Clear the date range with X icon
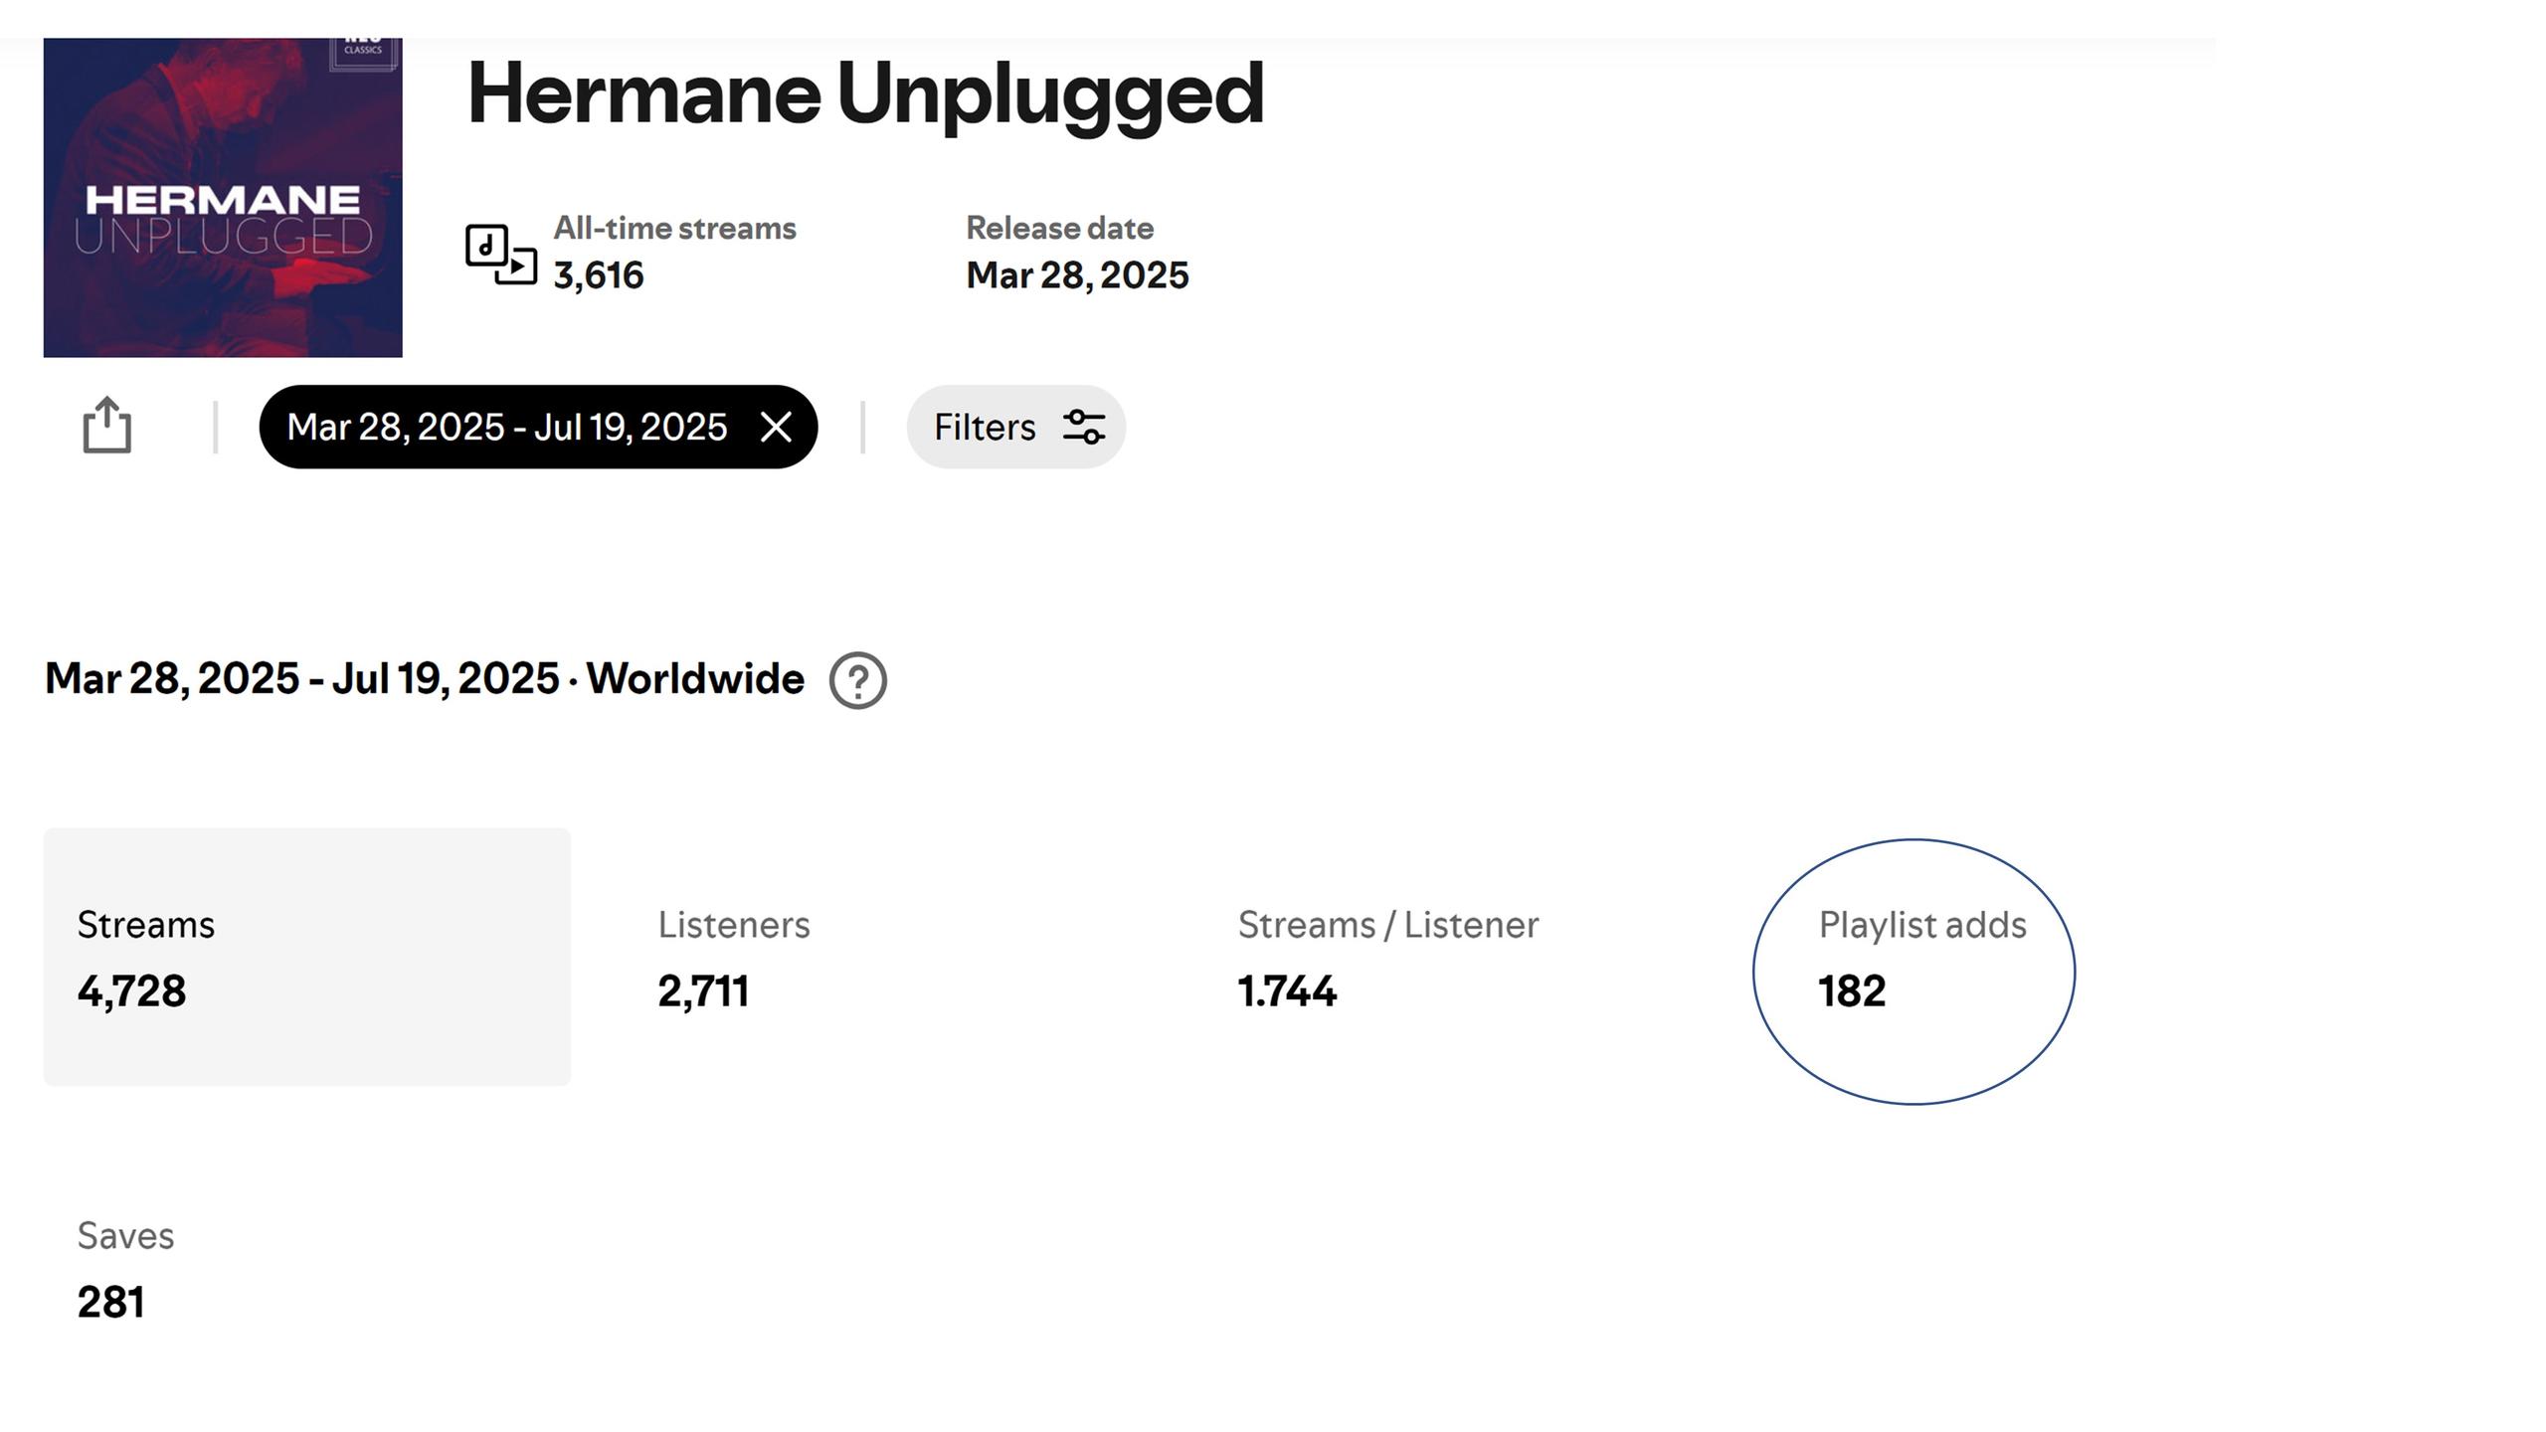2546x1432 pixels. 776,428
